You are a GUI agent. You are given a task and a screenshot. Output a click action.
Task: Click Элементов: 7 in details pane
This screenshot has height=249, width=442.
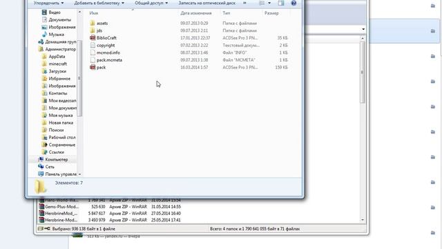69,183
